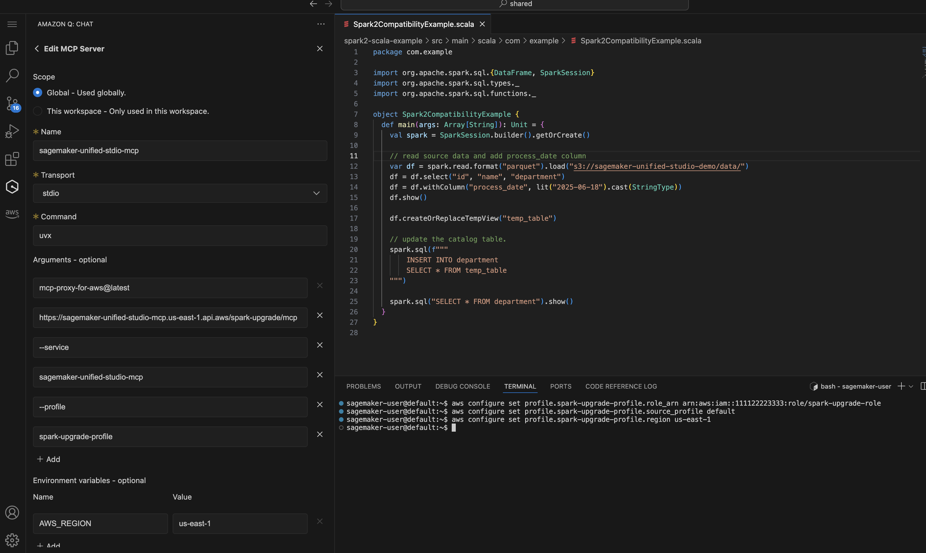Open the terminal launch profile dropdown chevron
This screenshot has width=926, height=553.
[x=911, y=386]
